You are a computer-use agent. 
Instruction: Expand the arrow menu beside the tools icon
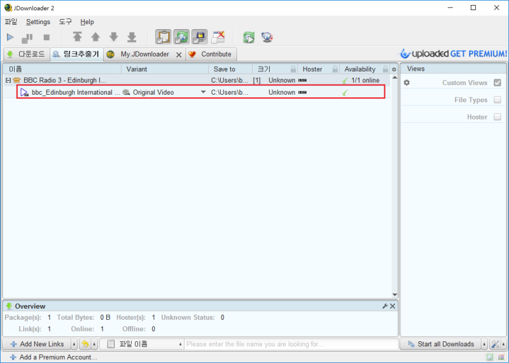click(x=503, y=344)
